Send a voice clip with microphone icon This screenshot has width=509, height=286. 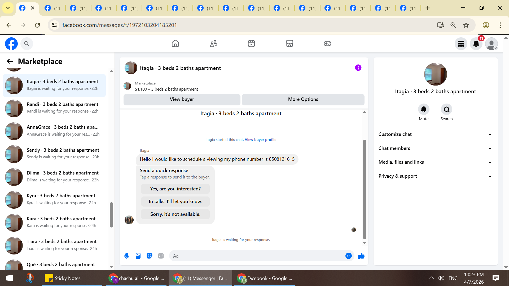127,256
